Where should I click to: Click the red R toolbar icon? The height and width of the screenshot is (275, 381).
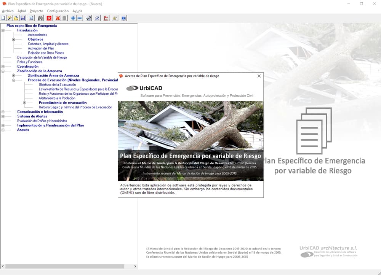pos(49,18)
